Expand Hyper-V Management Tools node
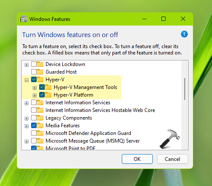212x186 pixels. [x=34, y=88]
